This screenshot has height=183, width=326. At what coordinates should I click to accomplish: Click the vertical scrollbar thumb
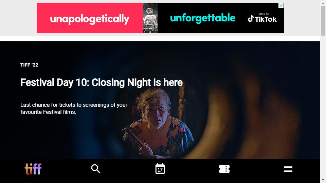[323, 21]
